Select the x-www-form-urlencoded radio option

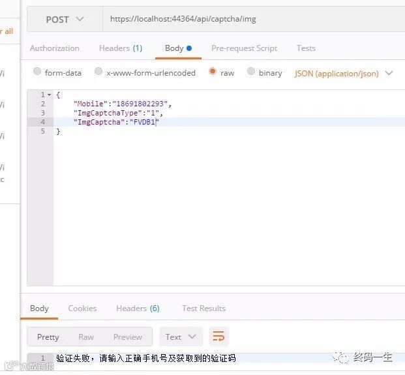98,71
